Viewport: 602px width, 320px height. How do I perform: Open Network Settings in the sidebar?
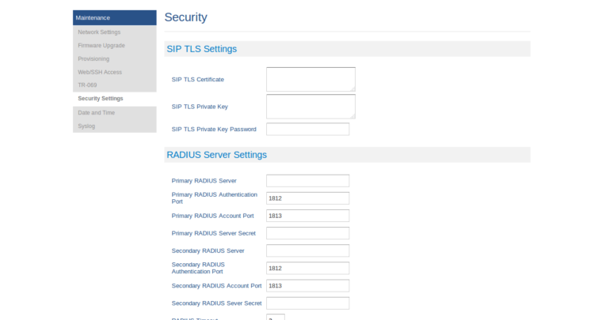click(99, 32)
